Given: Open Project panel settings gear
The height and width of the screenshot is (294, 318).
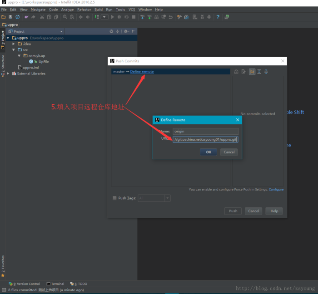Looking at the screenshot, I should tap(126, 31).
